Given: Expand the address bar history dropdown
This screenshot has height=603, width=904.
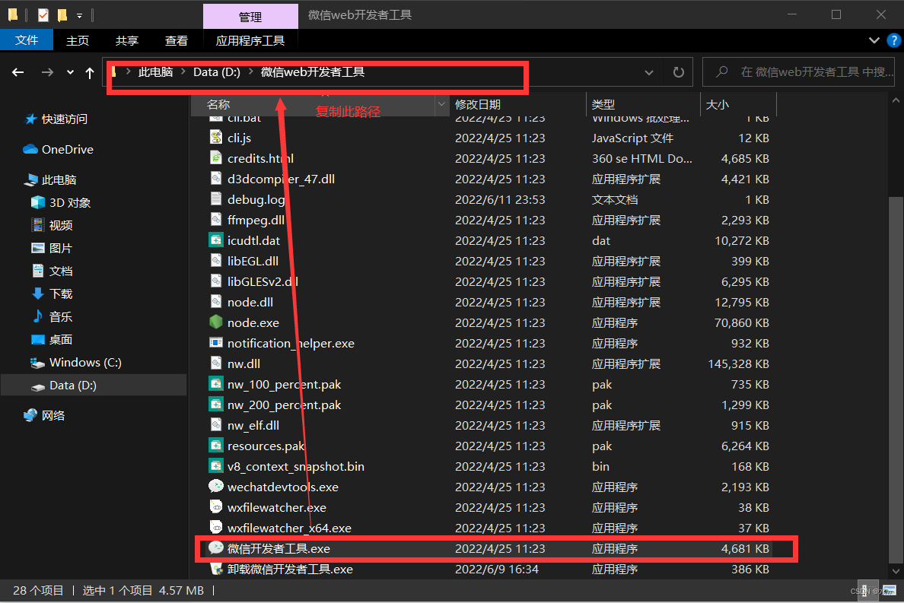Looking at the screenshot, I should [649, 72].
